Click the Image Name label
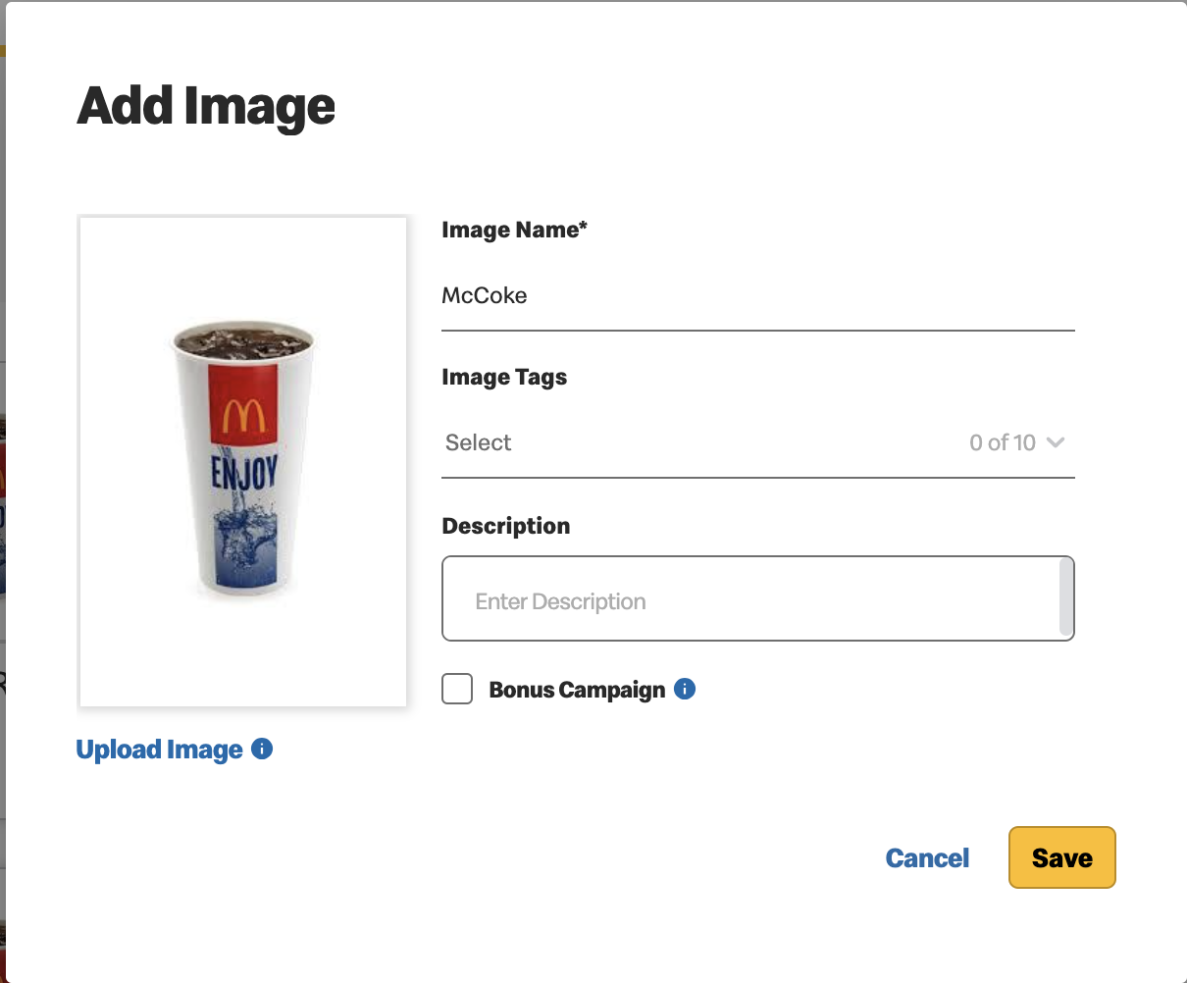Image resolution: width=1187 pixels, height=983 pixels. point(515,230)
